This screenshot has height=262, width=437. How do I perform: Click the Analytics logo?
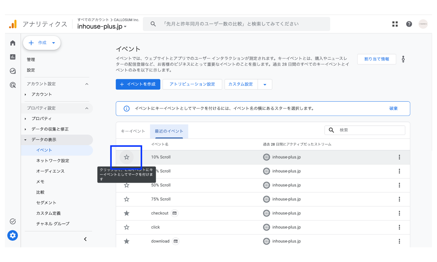[x=13, y=24]
